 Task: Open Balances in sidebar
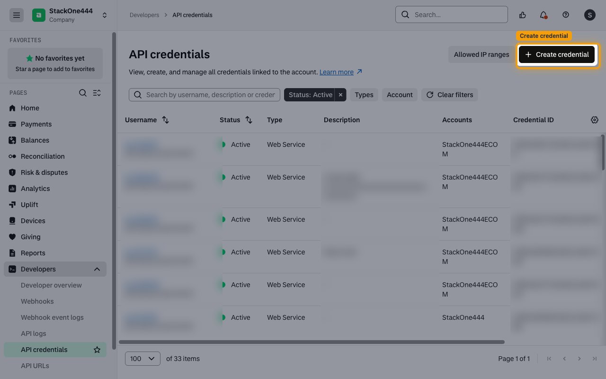pyautogui.click(x=55, y=140)
